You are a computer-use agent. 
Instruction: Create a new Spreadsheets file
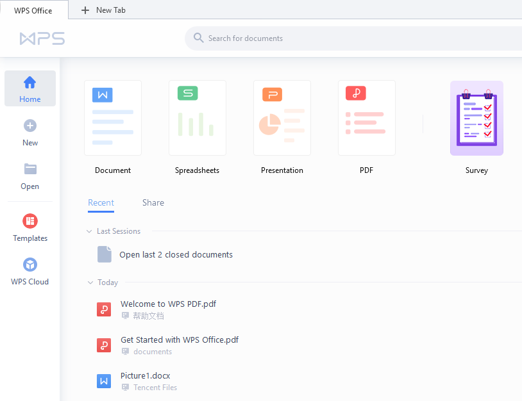click(x=198, y=118)
